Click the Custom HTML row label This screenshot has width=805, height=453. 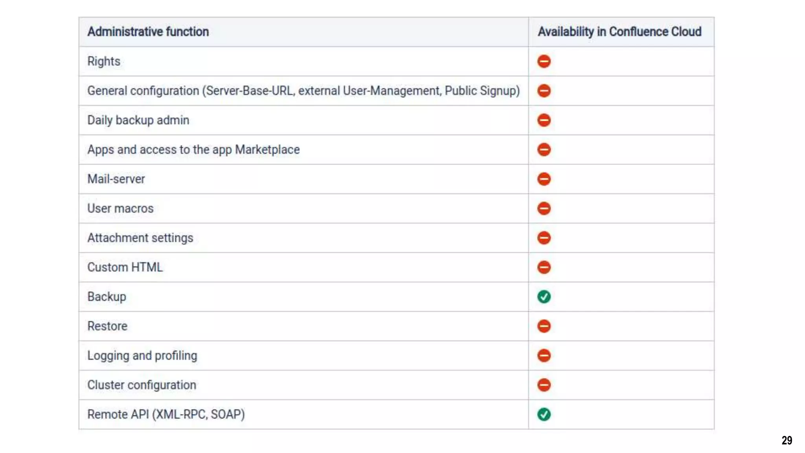pyautogui.click(x=125, y=267)
